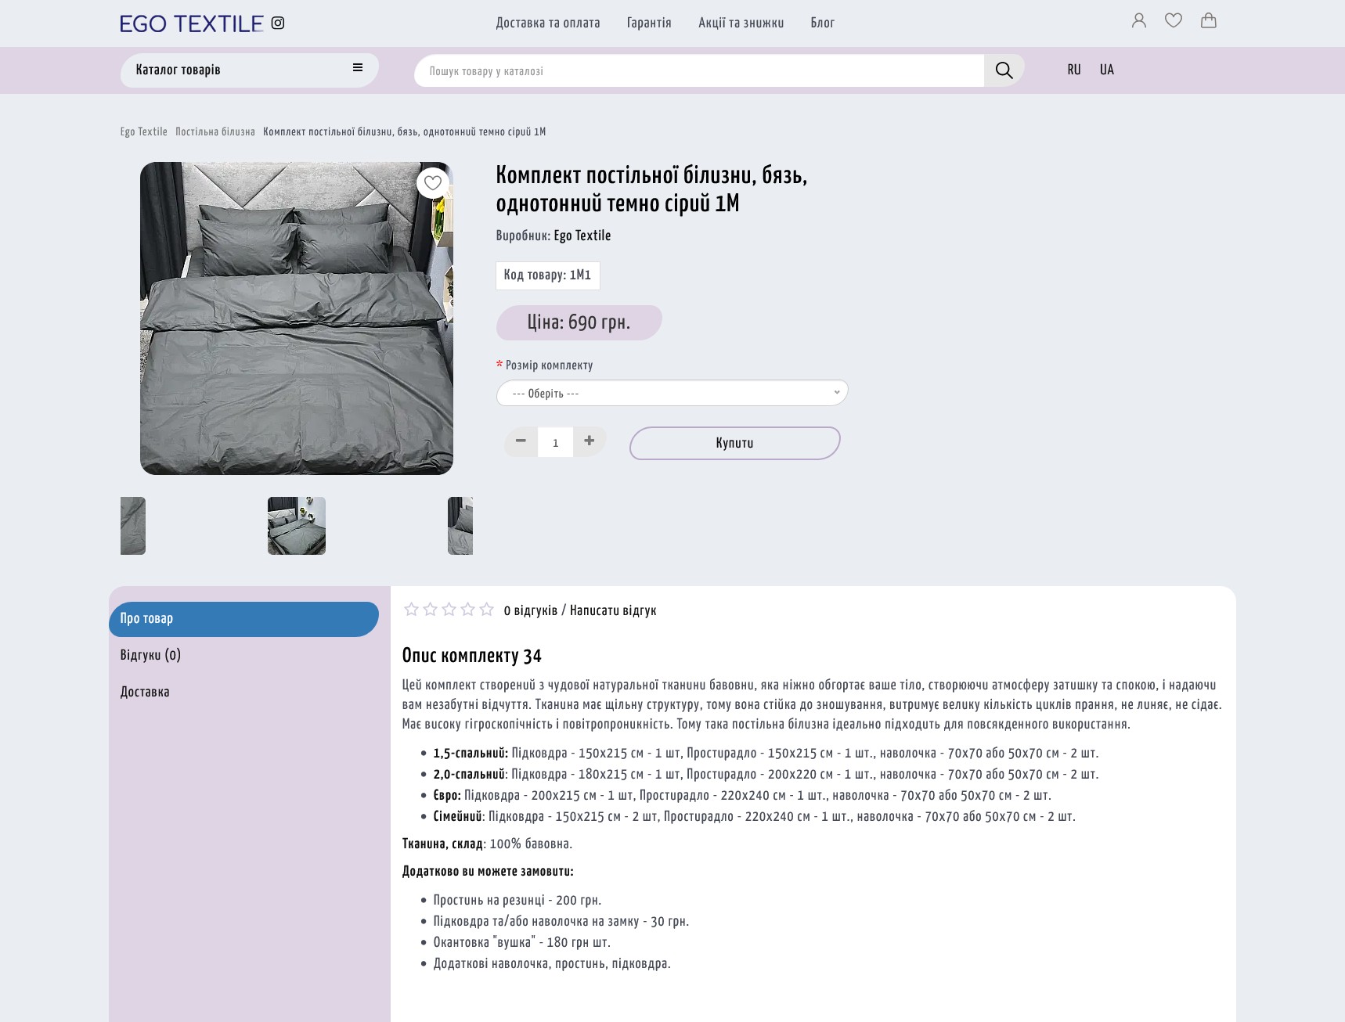Open the wishlist heart in header
This screenshot has width=1345, height=1022.
point(1174,20)
